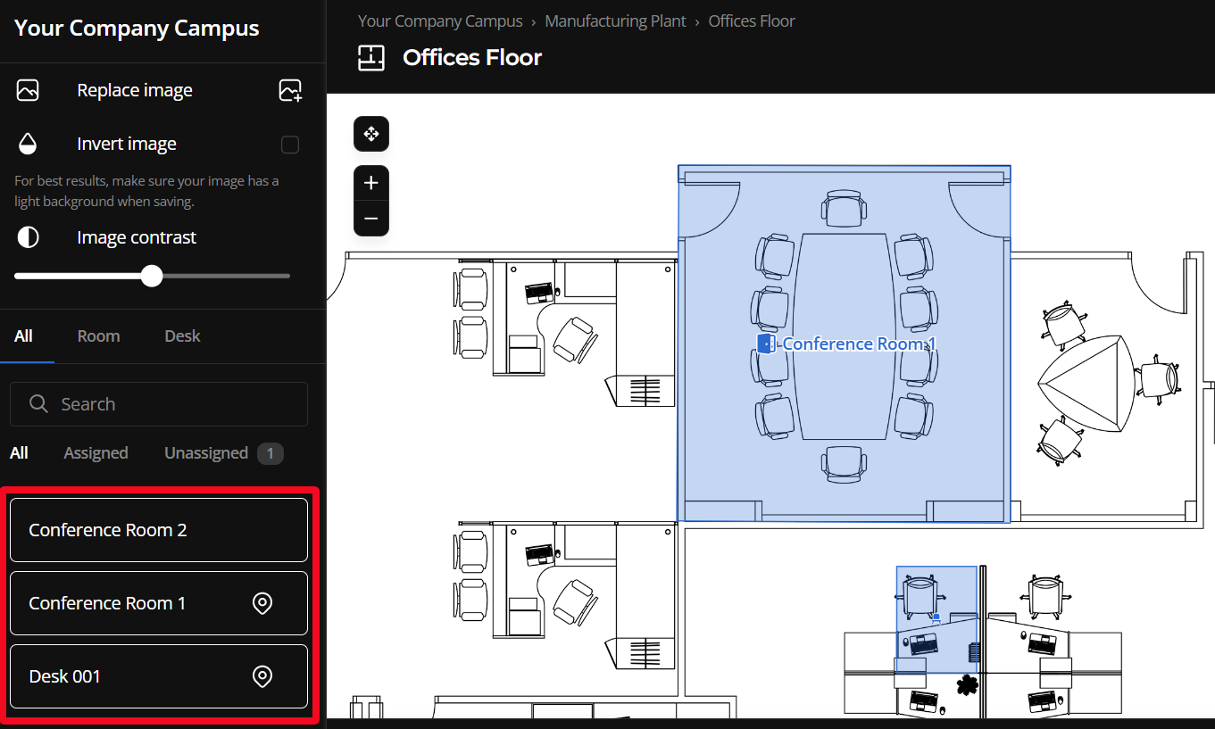This screenshot has height=729, width=1215.
Task: Click the floor plan icon beside Offices Floor
Action: click(x=370, y=57)
